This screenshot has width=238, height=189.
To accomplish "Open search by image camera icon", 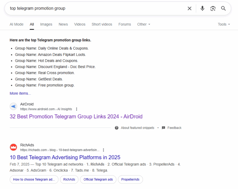I will [x=213, y=8].
